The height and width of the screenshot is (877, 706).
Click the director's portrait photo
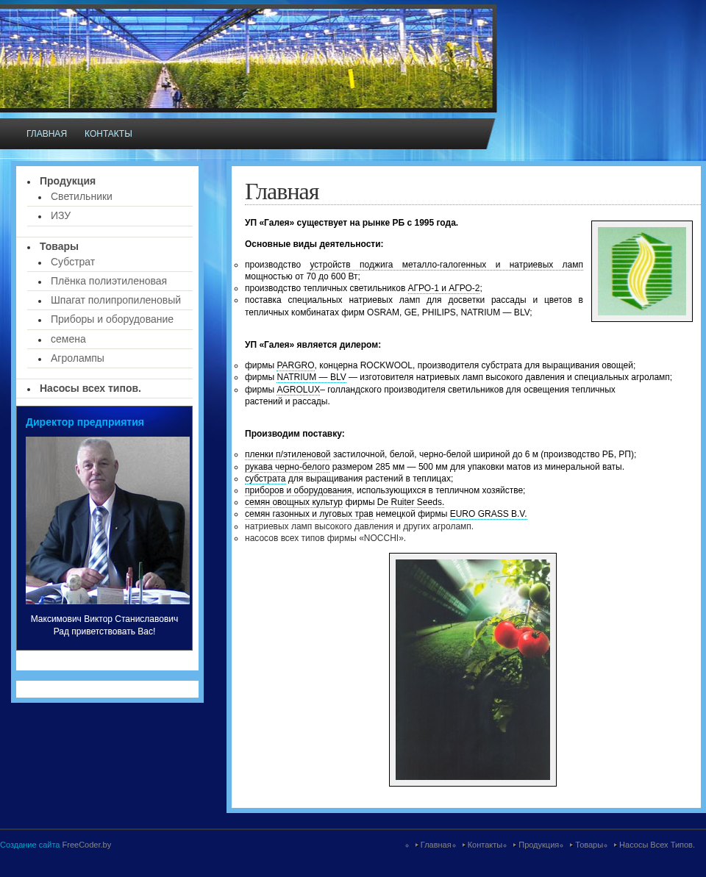pos(107,520)
